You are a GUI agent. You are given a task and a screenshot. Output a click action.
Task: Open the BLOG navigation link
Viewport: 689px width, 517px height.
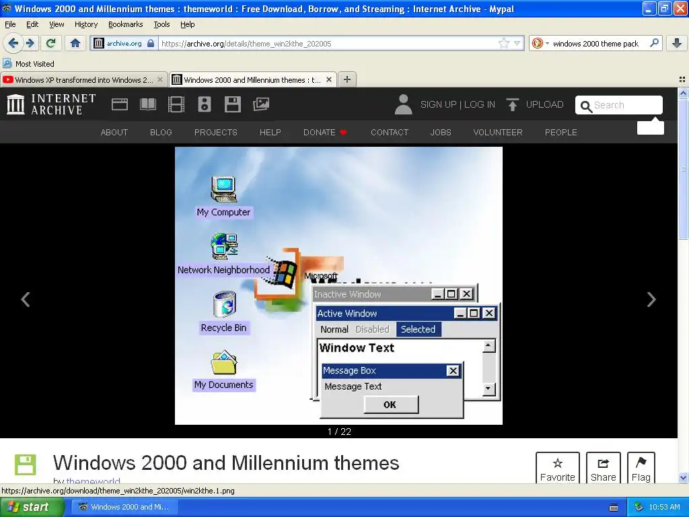tap(161, 133)
